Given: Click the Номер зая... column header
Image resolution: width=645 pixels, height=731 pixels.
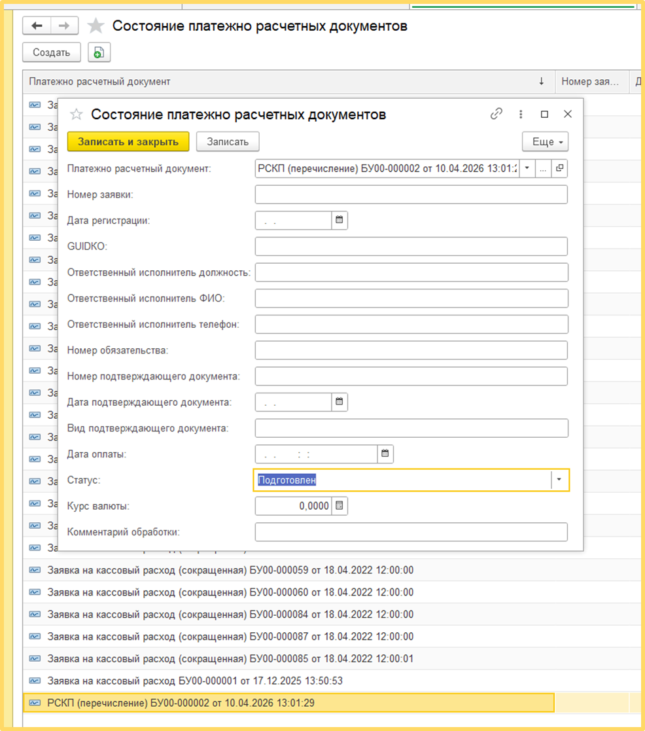Looking at the screenshot, I should click(591, 82).
